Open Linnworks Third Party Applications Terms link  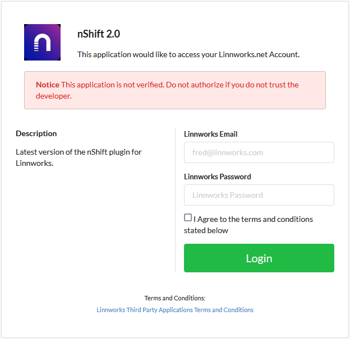(175, 310)
